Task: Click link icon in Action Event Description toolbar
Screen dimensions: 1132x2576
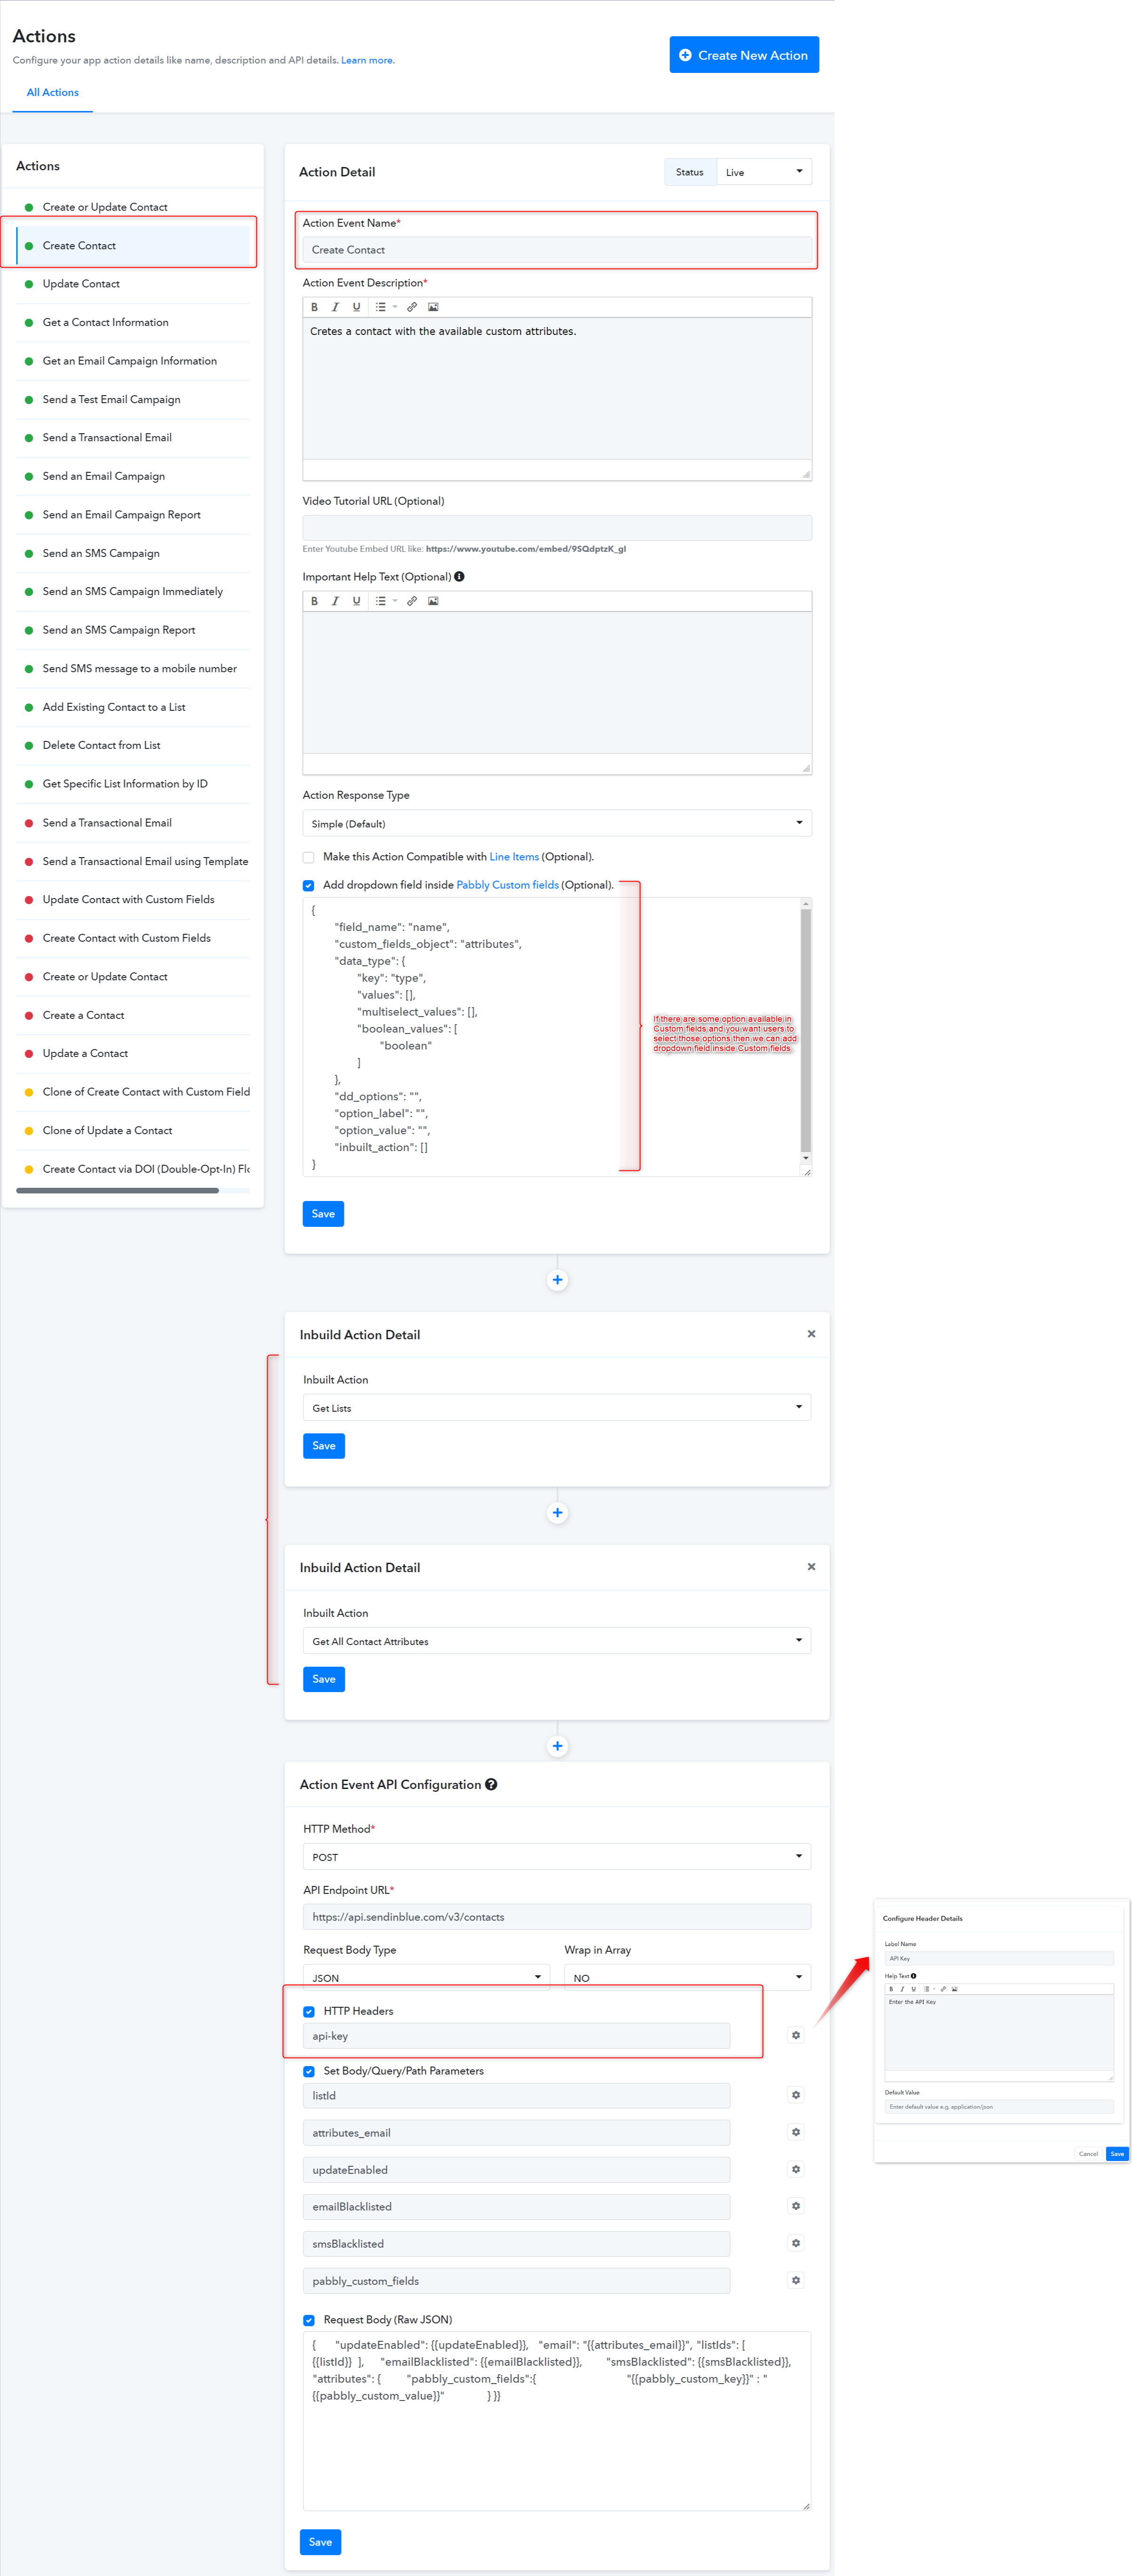Action: point(412,307)
